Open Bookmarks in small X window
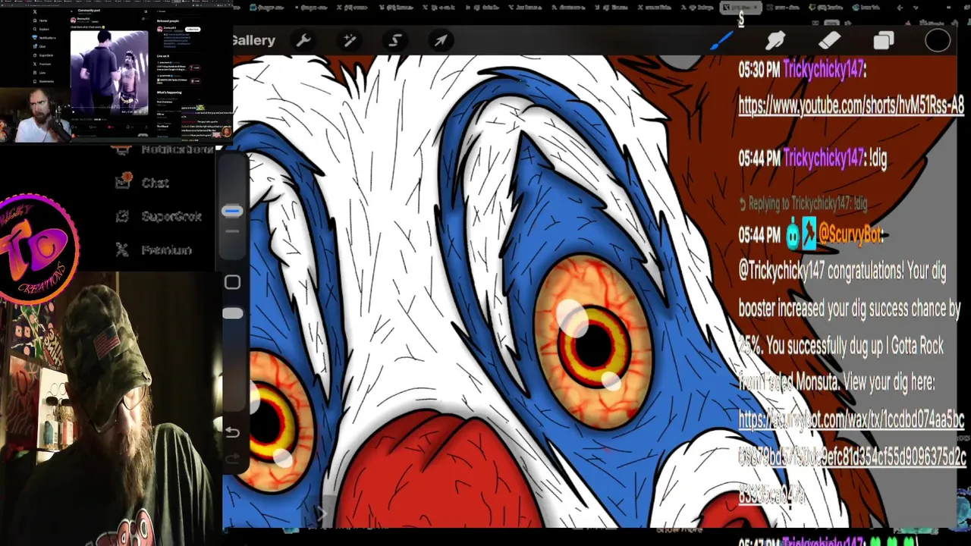Screen dimensions: 971x546 click(x=43, y=81)
